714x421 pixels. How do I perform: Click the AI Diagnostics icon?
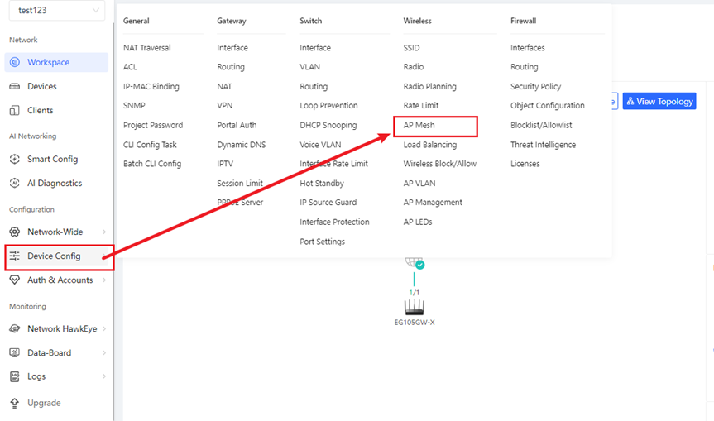(15, 183)
